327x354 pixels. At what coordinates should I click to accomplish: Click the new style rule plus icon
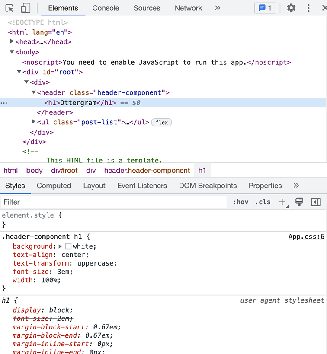pyautogui.click(x=282, y=202)
